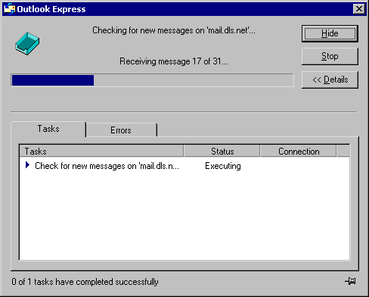Screen dimensions: 369x297
Task: Close the Outlook Express dialog
Action: pyautogui.click(x=359, y=9)
